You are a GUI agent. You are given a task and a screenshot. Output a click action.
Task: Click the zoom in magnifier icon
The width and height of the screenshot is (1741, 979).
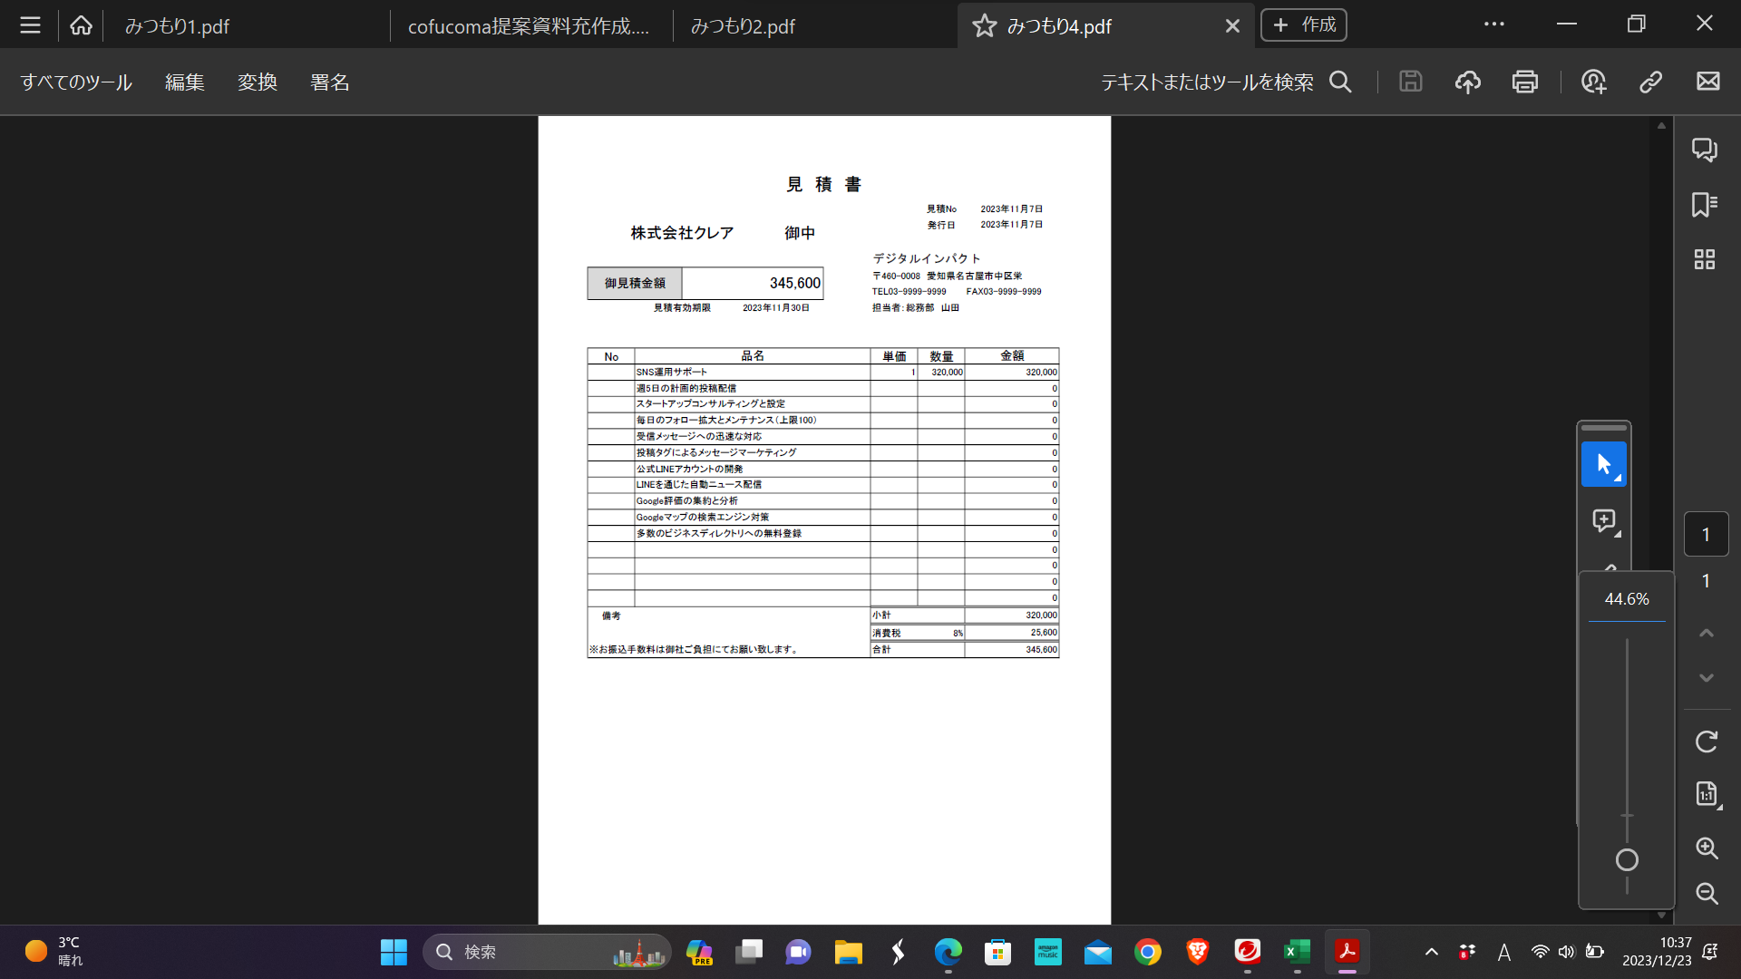pos(1707,848)
